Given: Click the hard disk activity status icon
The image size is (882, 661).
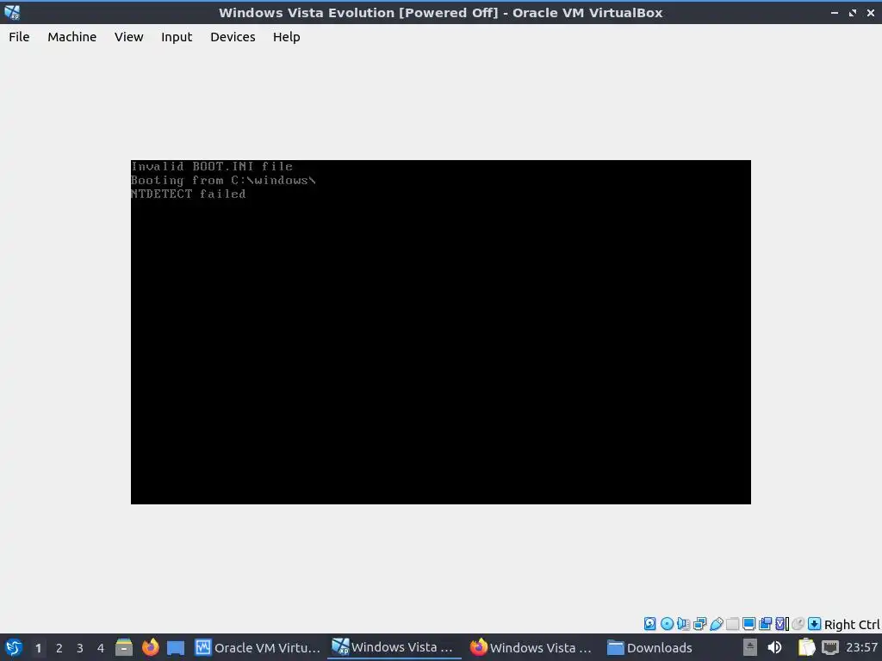Looking at the screenshot, I should coord(649,623).
